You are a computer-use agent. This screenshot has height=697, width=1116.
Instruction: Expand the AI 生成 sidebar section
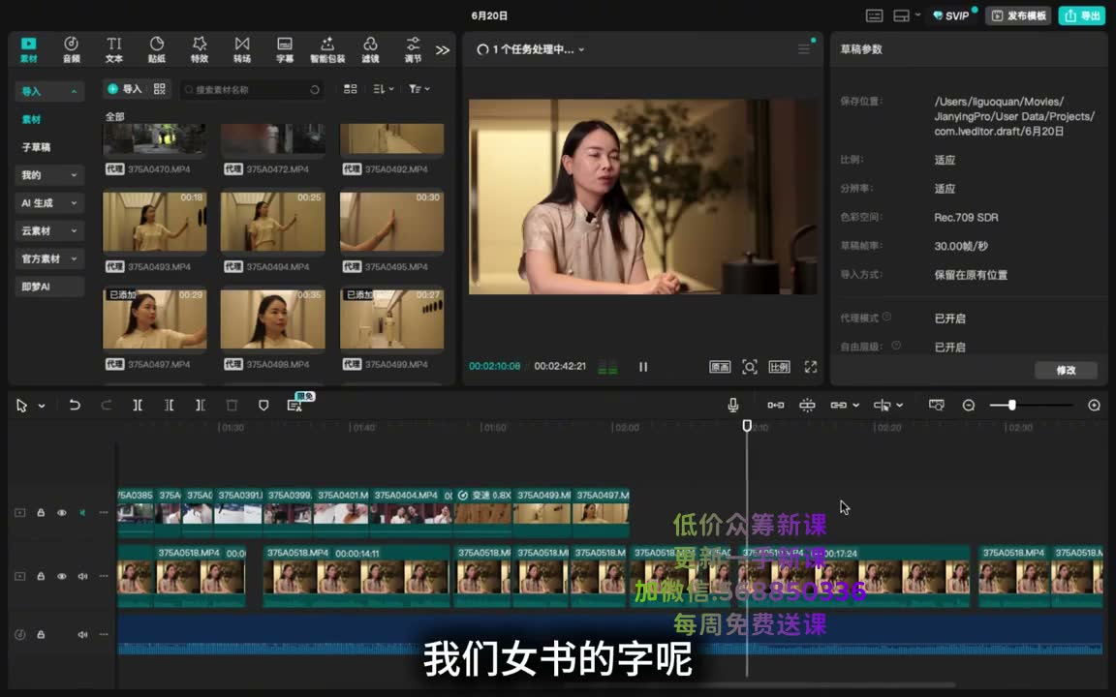(x=74, y=202)
